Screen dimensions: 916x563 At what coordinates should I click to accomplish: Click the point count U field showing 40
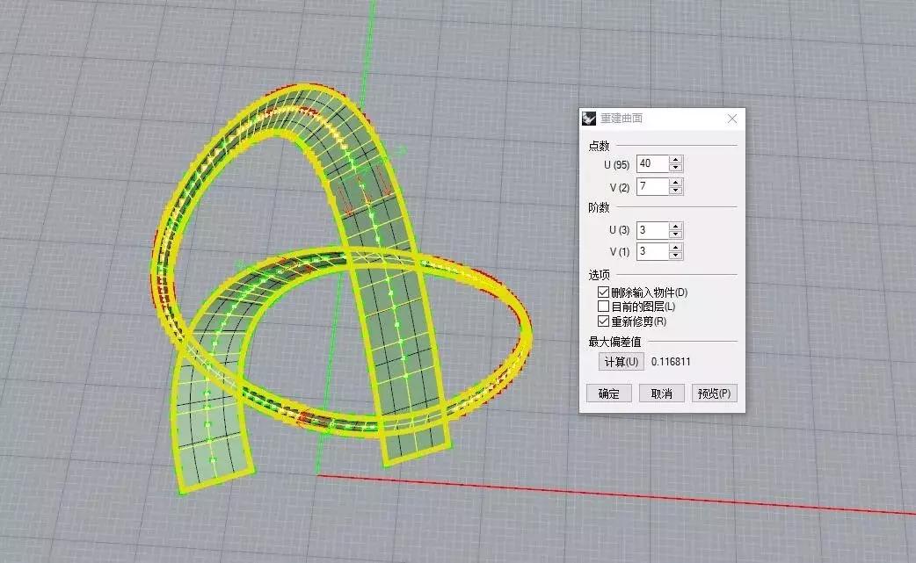coord(651,164)
